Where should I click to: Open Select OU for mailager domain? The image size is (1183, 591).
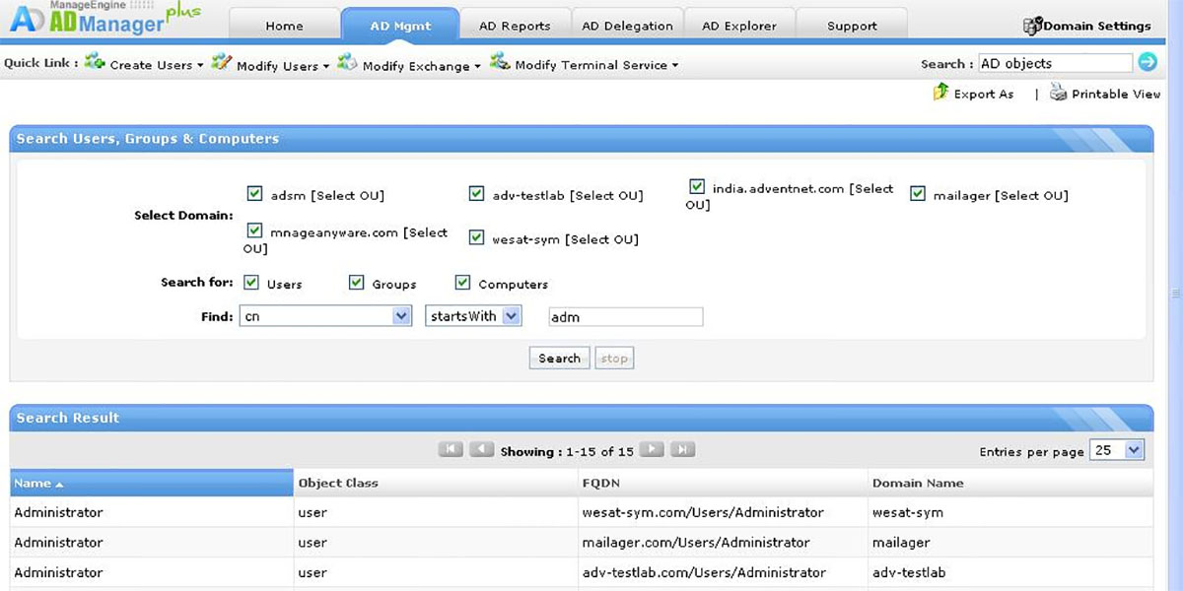coord(1032,195)
